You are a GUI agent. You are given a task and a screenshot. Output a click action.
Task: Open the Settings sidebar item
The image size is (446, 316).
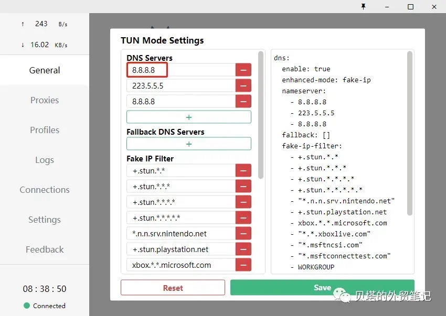pos(45,220)
